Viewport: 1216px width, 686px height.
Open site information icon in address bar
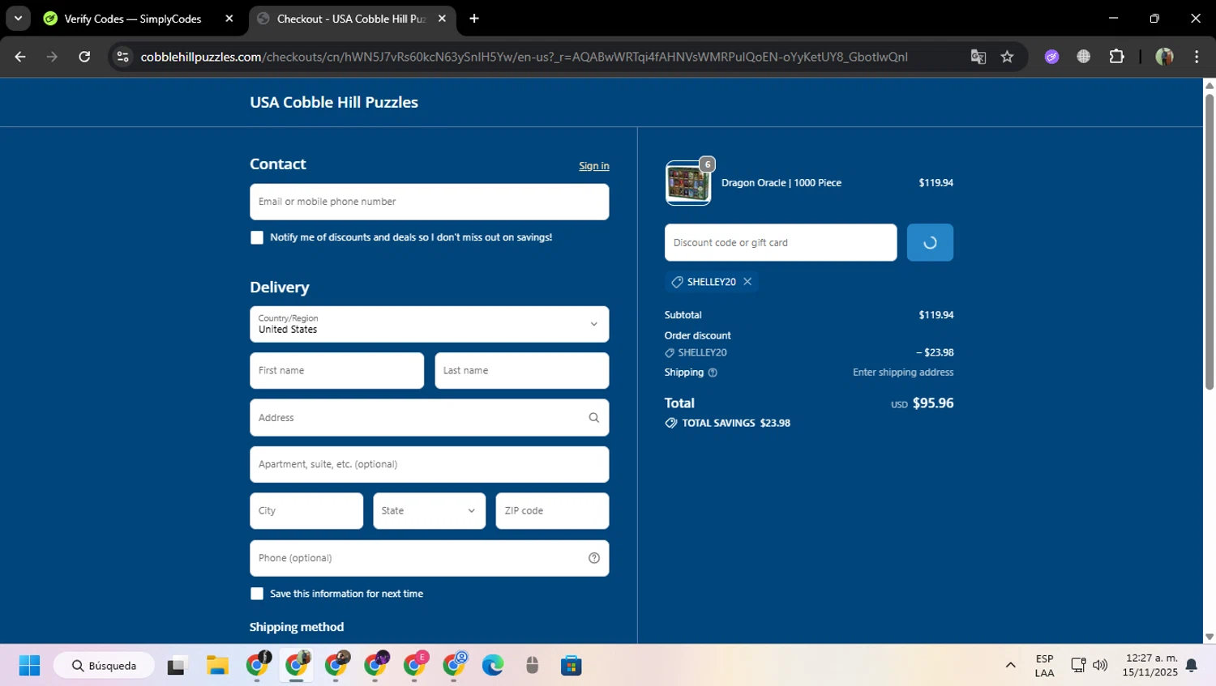(122, 57)
